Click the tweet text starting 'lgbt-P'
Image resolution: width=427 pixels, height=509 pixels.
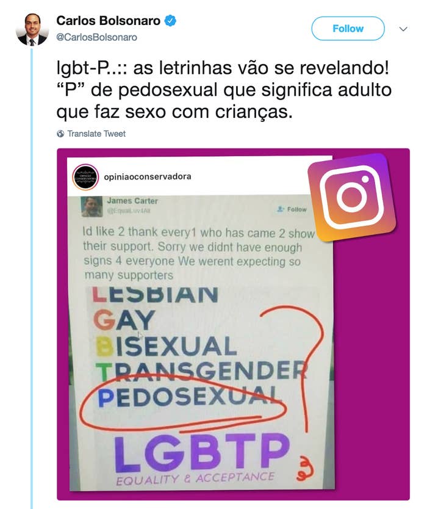(x=224, y=90)
